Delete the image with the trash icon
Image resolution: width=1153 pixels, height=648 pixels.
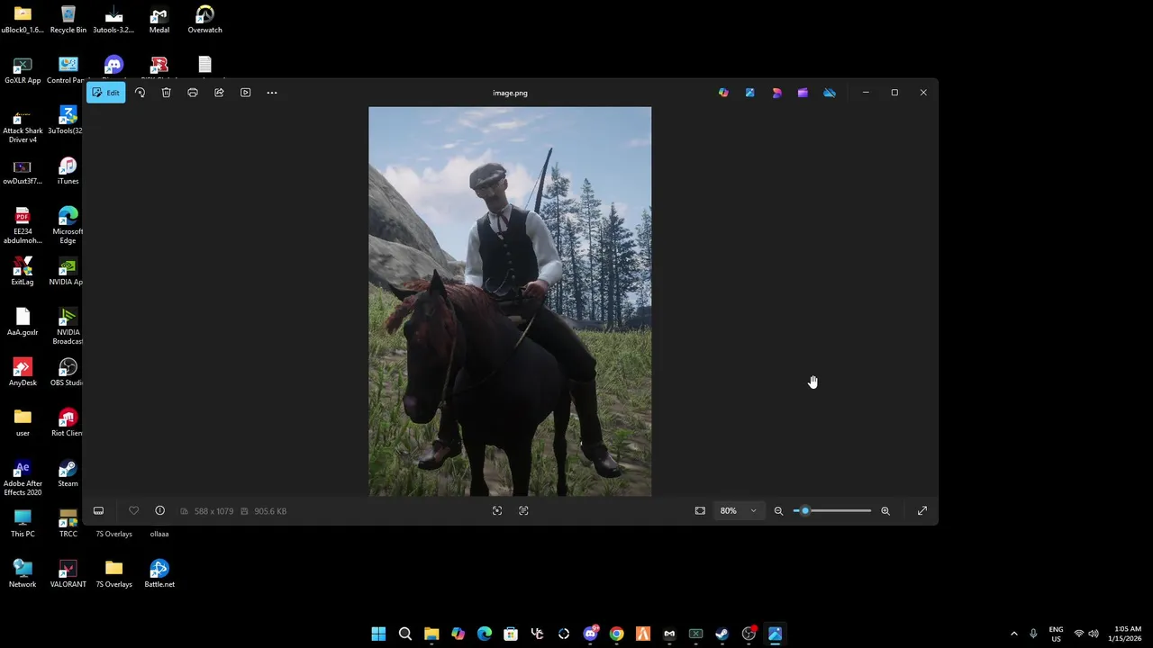click(x=166, y=93)
